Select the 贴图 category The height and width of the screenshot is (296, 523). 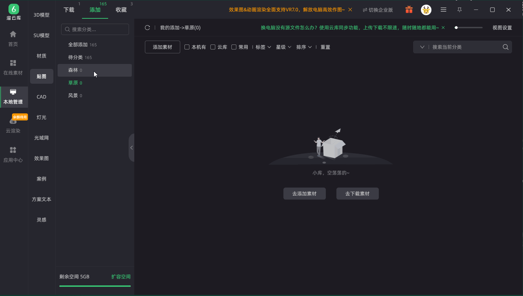click(x=42, y=76)
